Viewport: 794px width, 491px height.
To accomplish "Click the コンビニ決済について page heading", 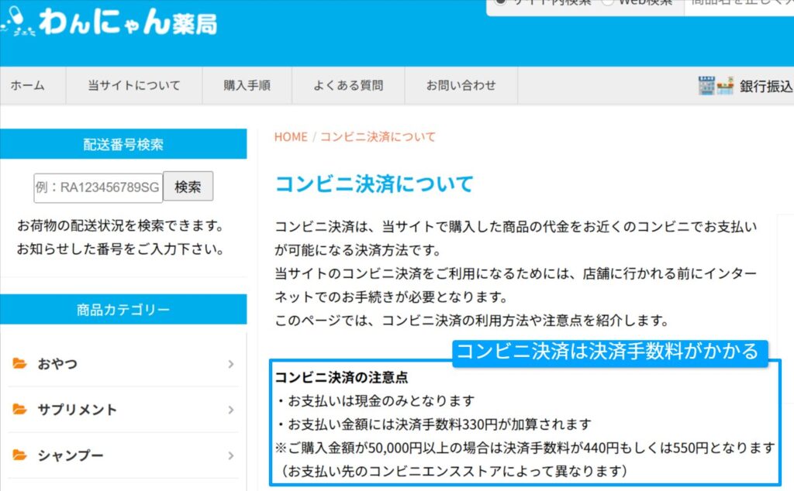I will [375, 184].
